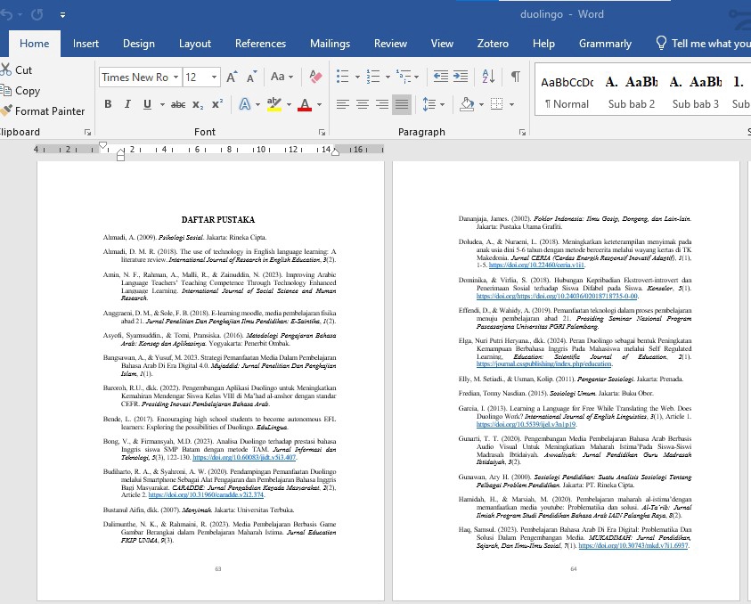Open font color dropdown arrow
Screen dimensions: 751x604
pyautogui.click(x=320, y=104)
